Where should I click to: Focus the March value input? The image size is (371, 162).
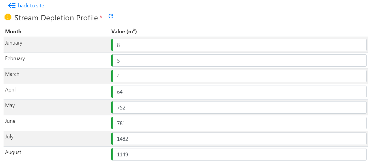pos(239,76)
